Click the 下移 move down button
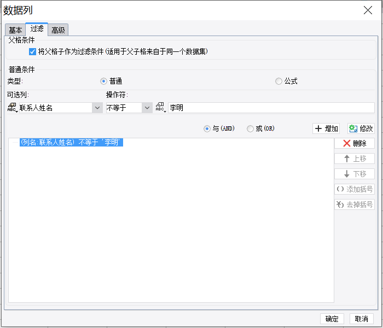This screenshot has width=383, height=328. click(355, 174)
